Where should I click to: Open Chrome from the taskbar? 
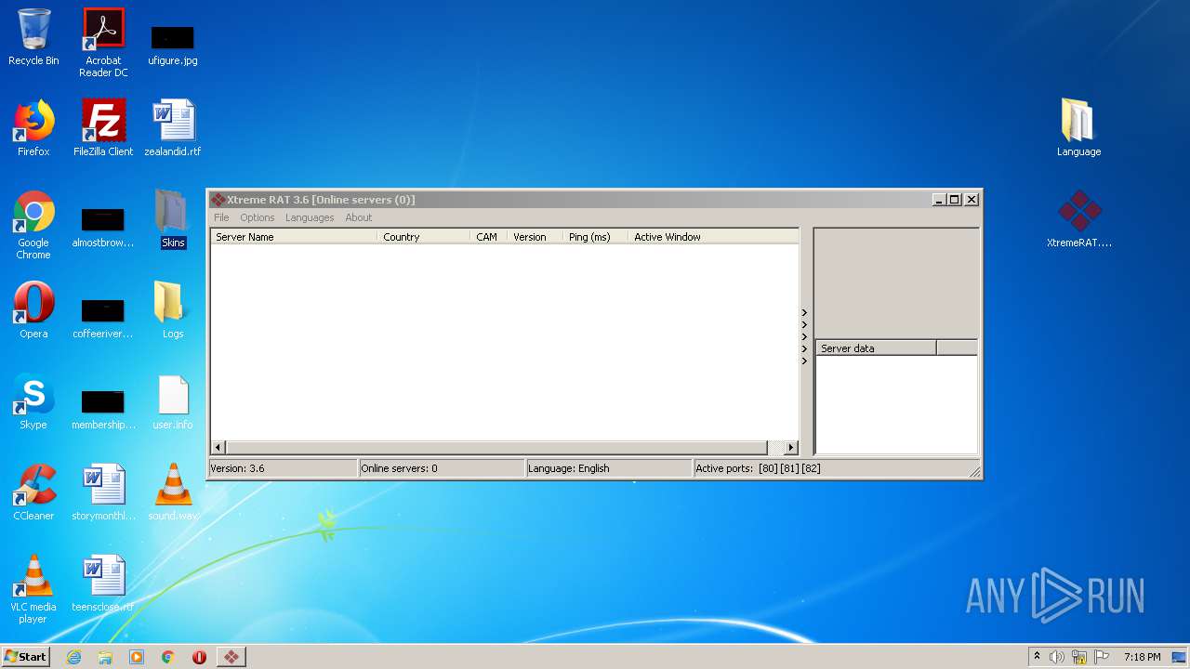[168, 657]
